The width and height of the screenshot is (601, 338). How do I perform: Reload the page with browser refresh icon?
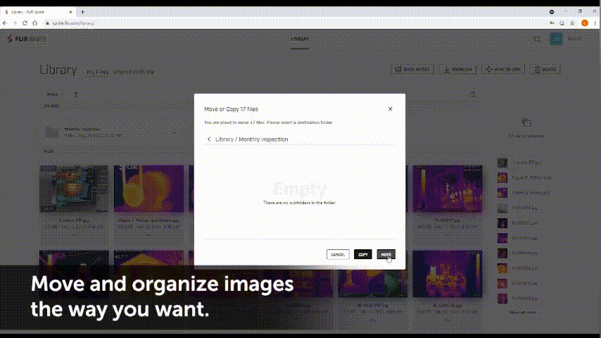pos(25,23)
